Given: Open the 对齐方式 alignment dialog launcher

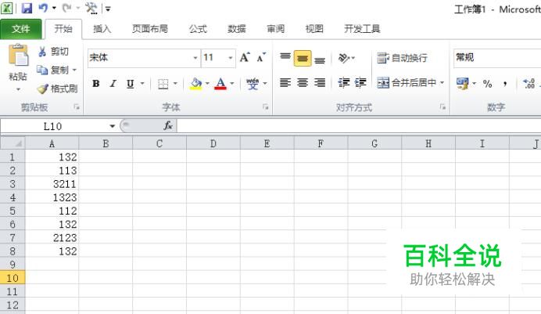Looking at the screenshot, I should (442, 107).
